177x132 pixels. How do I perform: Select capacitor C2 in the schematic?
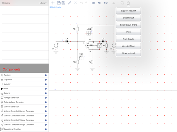click(103, 41)
